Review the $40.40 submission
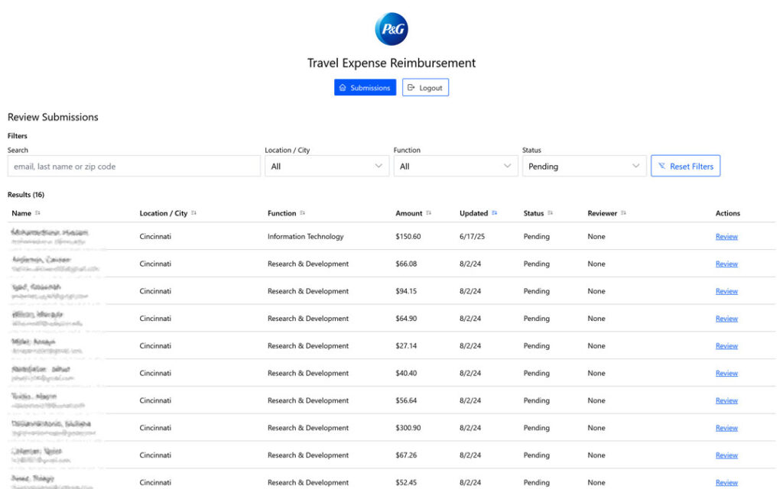Screen dimensions: 783x489 726,373
